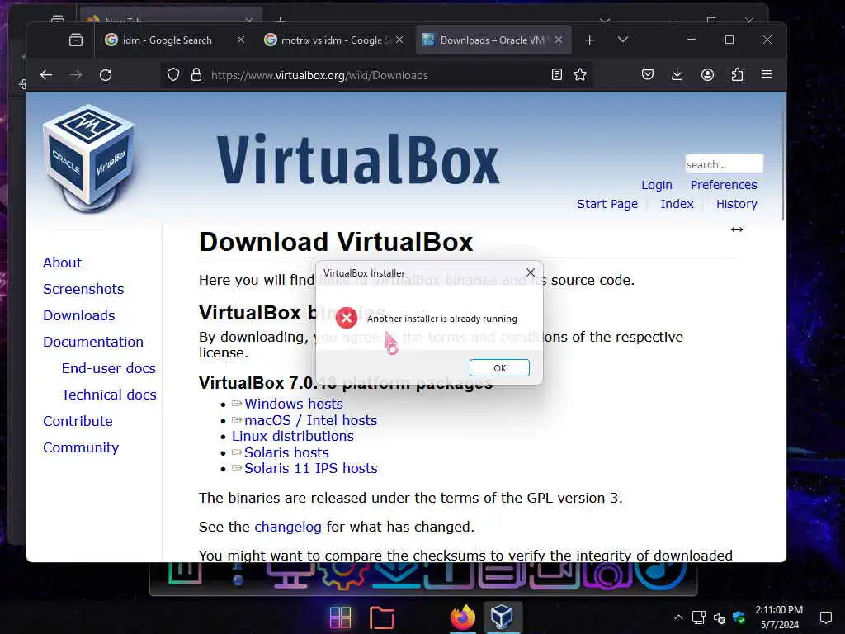Viewport: 845px width, 634px height.
Task: Click the forward navigation arrow
Action: [75, 75]
